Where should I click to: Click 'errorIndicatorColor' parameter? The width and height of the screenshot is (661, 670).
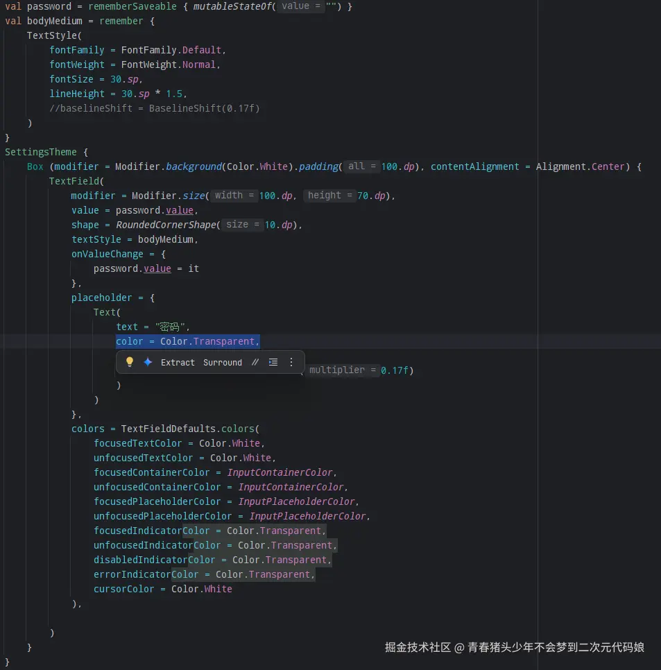click(x=146, y=574)
